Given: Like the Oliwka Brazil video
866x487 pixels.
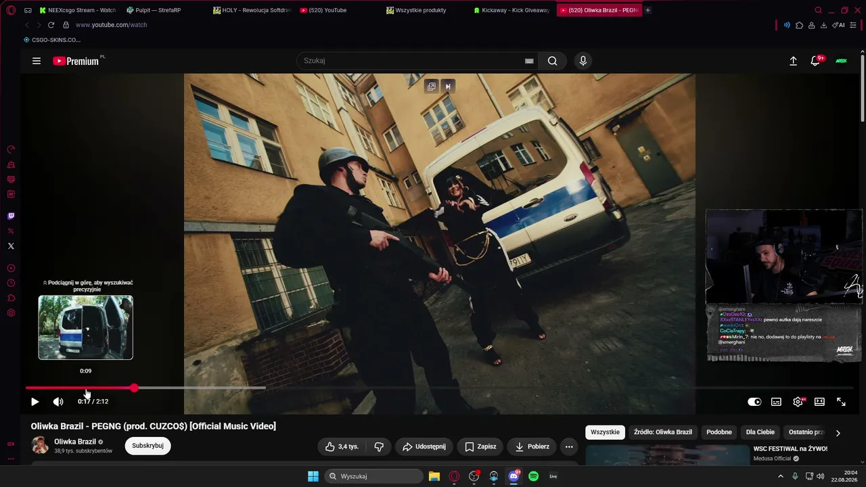Looking at the screenshot, I should [342, 446].
